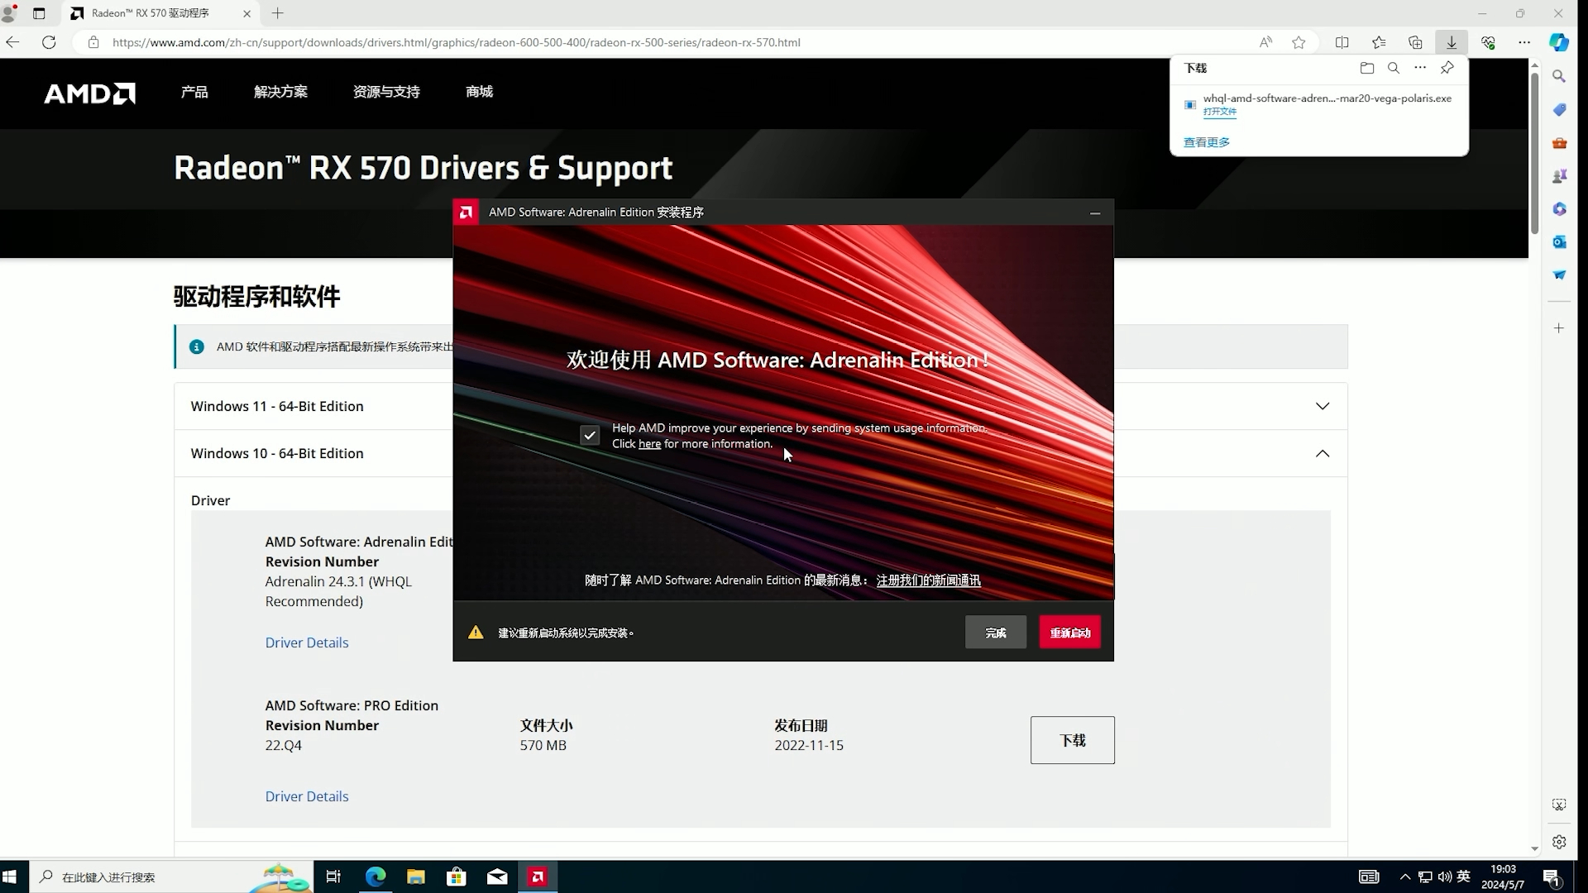This screenshot has height=893, width=1588.
Task: Open 资源与支持 menu in AMD website
Action: pyautogui.click(x=387, y=93)
